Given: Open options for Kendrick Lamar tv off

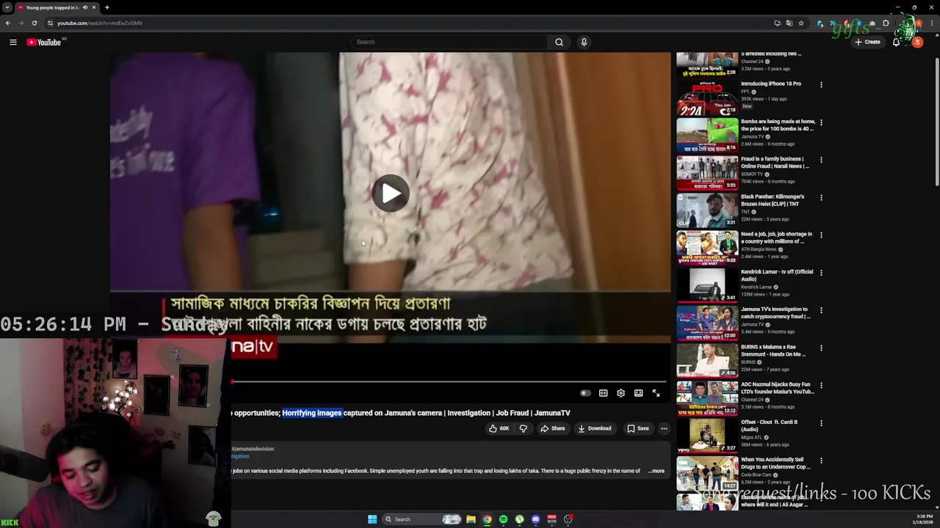Looking at the screenshot, I should pos(821,272).
